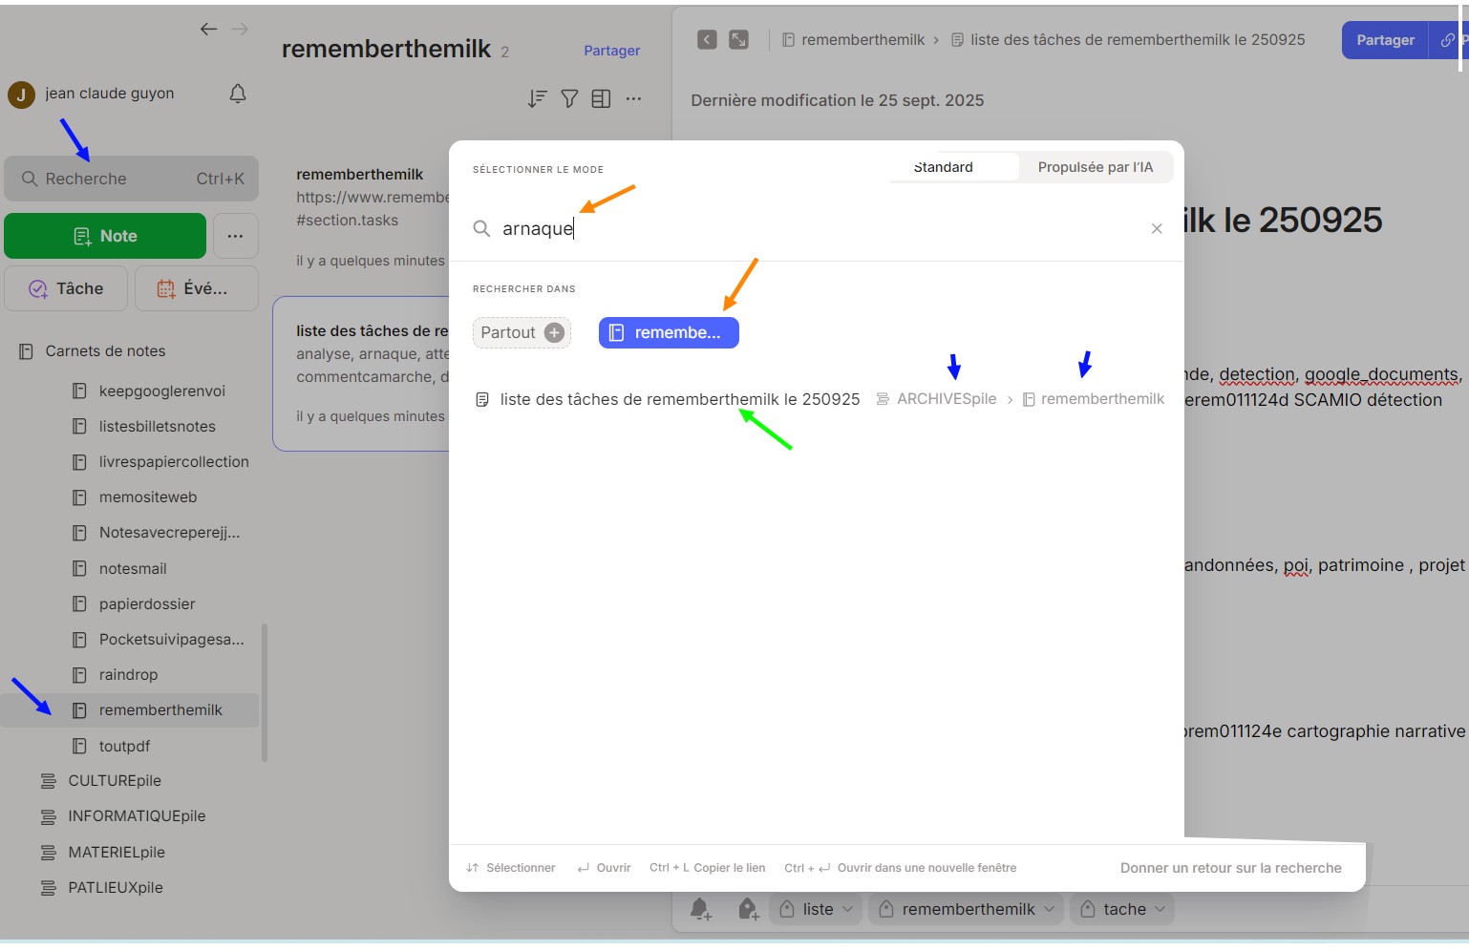Open the CULTUREpile stack

click(x=115, y=781)
